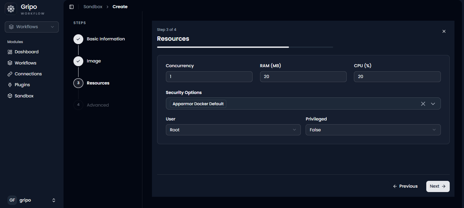Open the Privileged dropdown set to False
The height and width of the screenshot is (208, 464).
(373, 130)
